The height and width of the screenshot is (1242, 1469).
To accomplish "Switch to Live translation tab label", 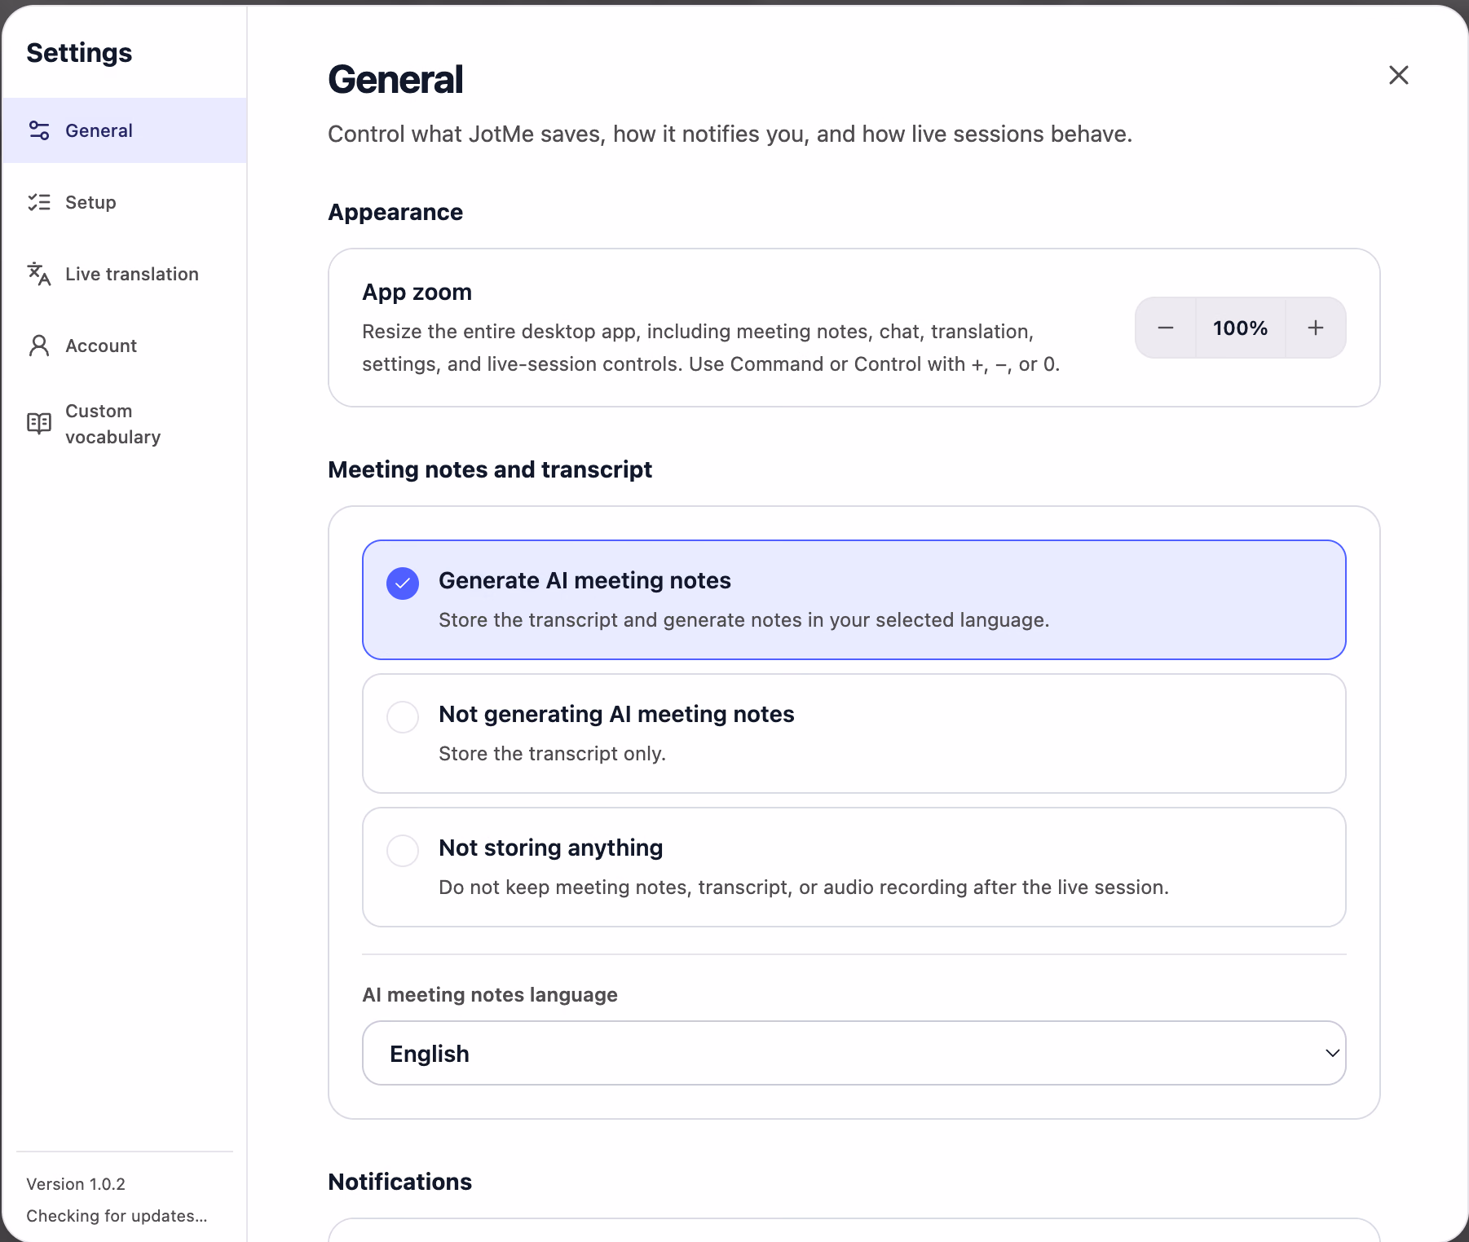I will point(132,274).
